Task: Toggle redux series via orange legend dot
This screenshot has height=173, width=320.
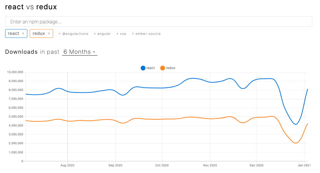Action: pyautogui.click(x=163, y=68)
